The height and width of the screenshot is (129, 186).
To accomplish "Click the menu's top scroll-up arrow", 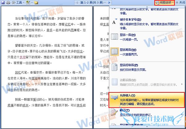I will tap(147, 7).
